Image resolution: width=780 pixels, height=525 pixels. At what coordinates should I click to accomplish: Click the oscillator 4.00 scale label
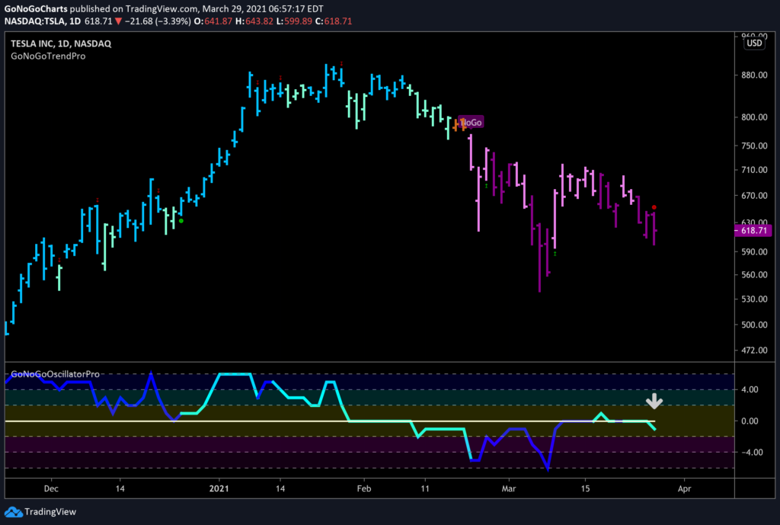[x=750, y=389]
